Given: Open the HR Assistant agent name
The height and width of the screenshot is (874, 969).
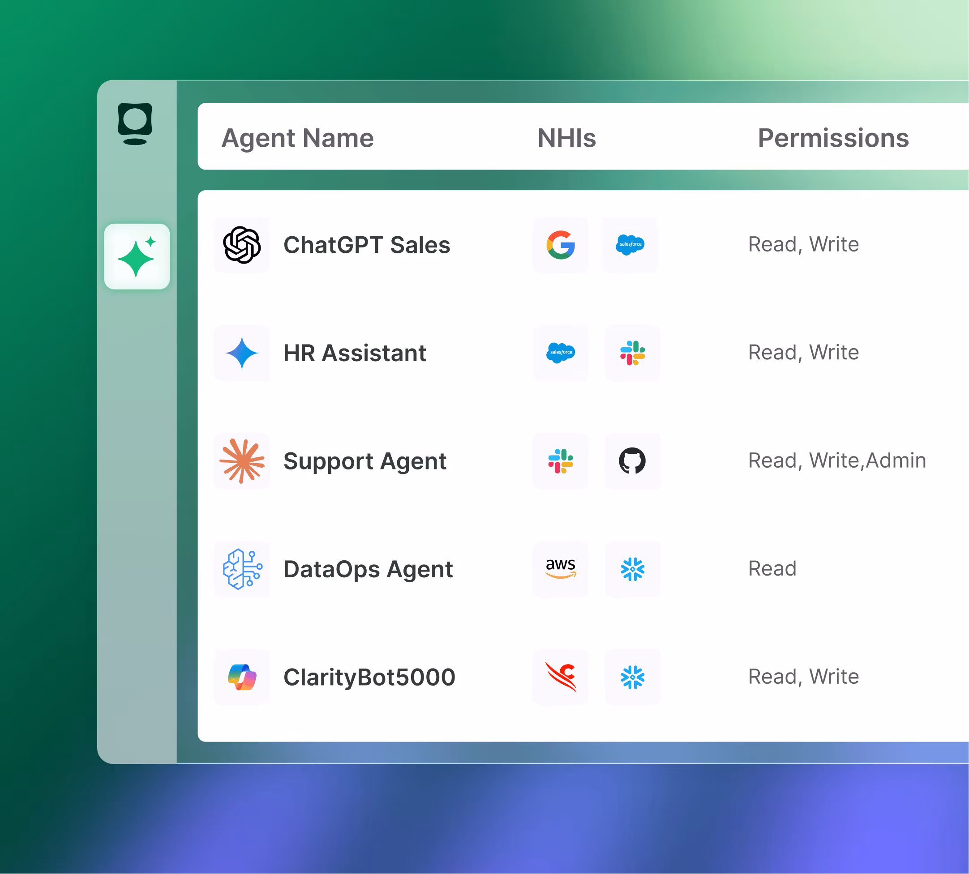Looking at the screenshot, I should point(355,353).
